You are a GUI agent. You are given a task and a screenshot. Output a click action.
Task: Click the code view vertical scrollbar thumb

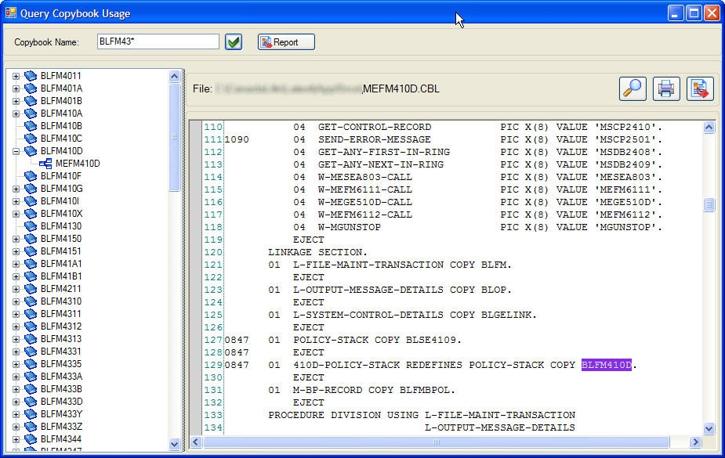tap(709, 204)
